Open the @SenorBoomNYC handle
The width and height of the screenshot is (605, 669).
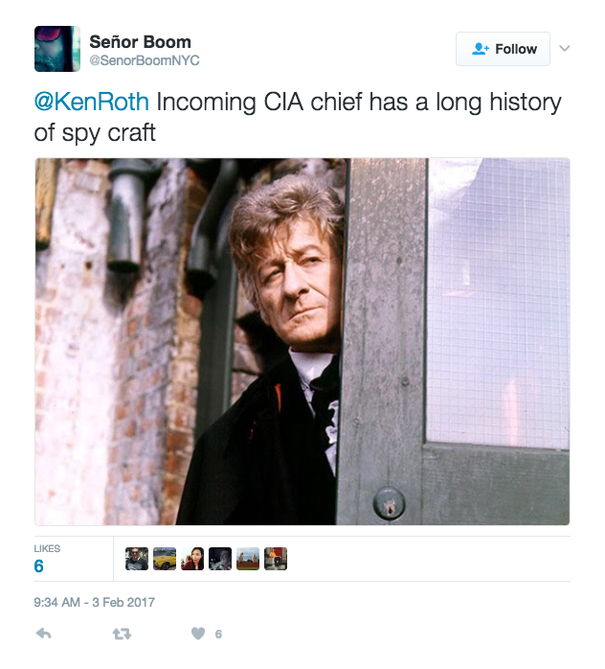click(145, 60)
